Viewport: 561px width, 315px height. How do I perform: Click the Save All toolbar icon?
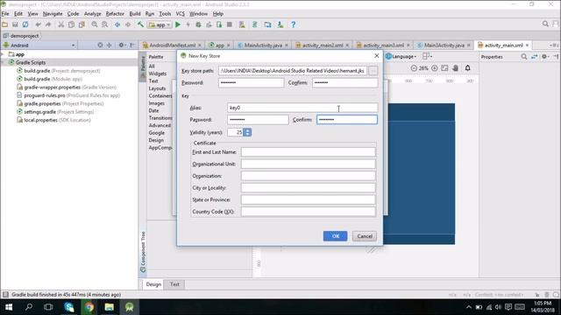15,24
